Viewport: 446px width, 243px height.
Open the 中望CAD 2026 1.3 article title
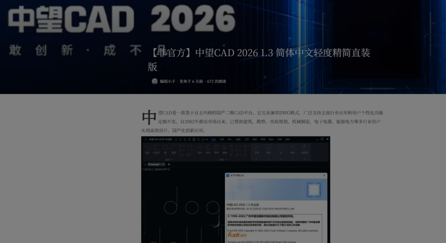point(259,60)
